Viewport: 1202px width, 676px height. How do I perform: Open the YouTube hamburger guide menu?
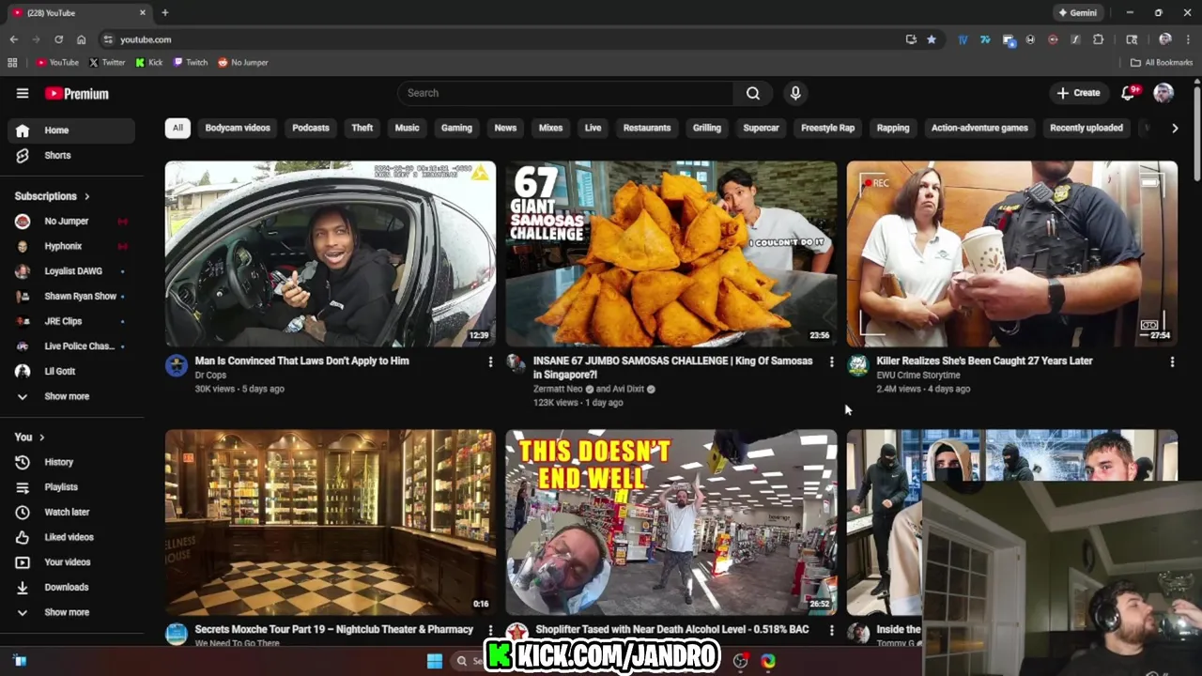tap(23, 93)
